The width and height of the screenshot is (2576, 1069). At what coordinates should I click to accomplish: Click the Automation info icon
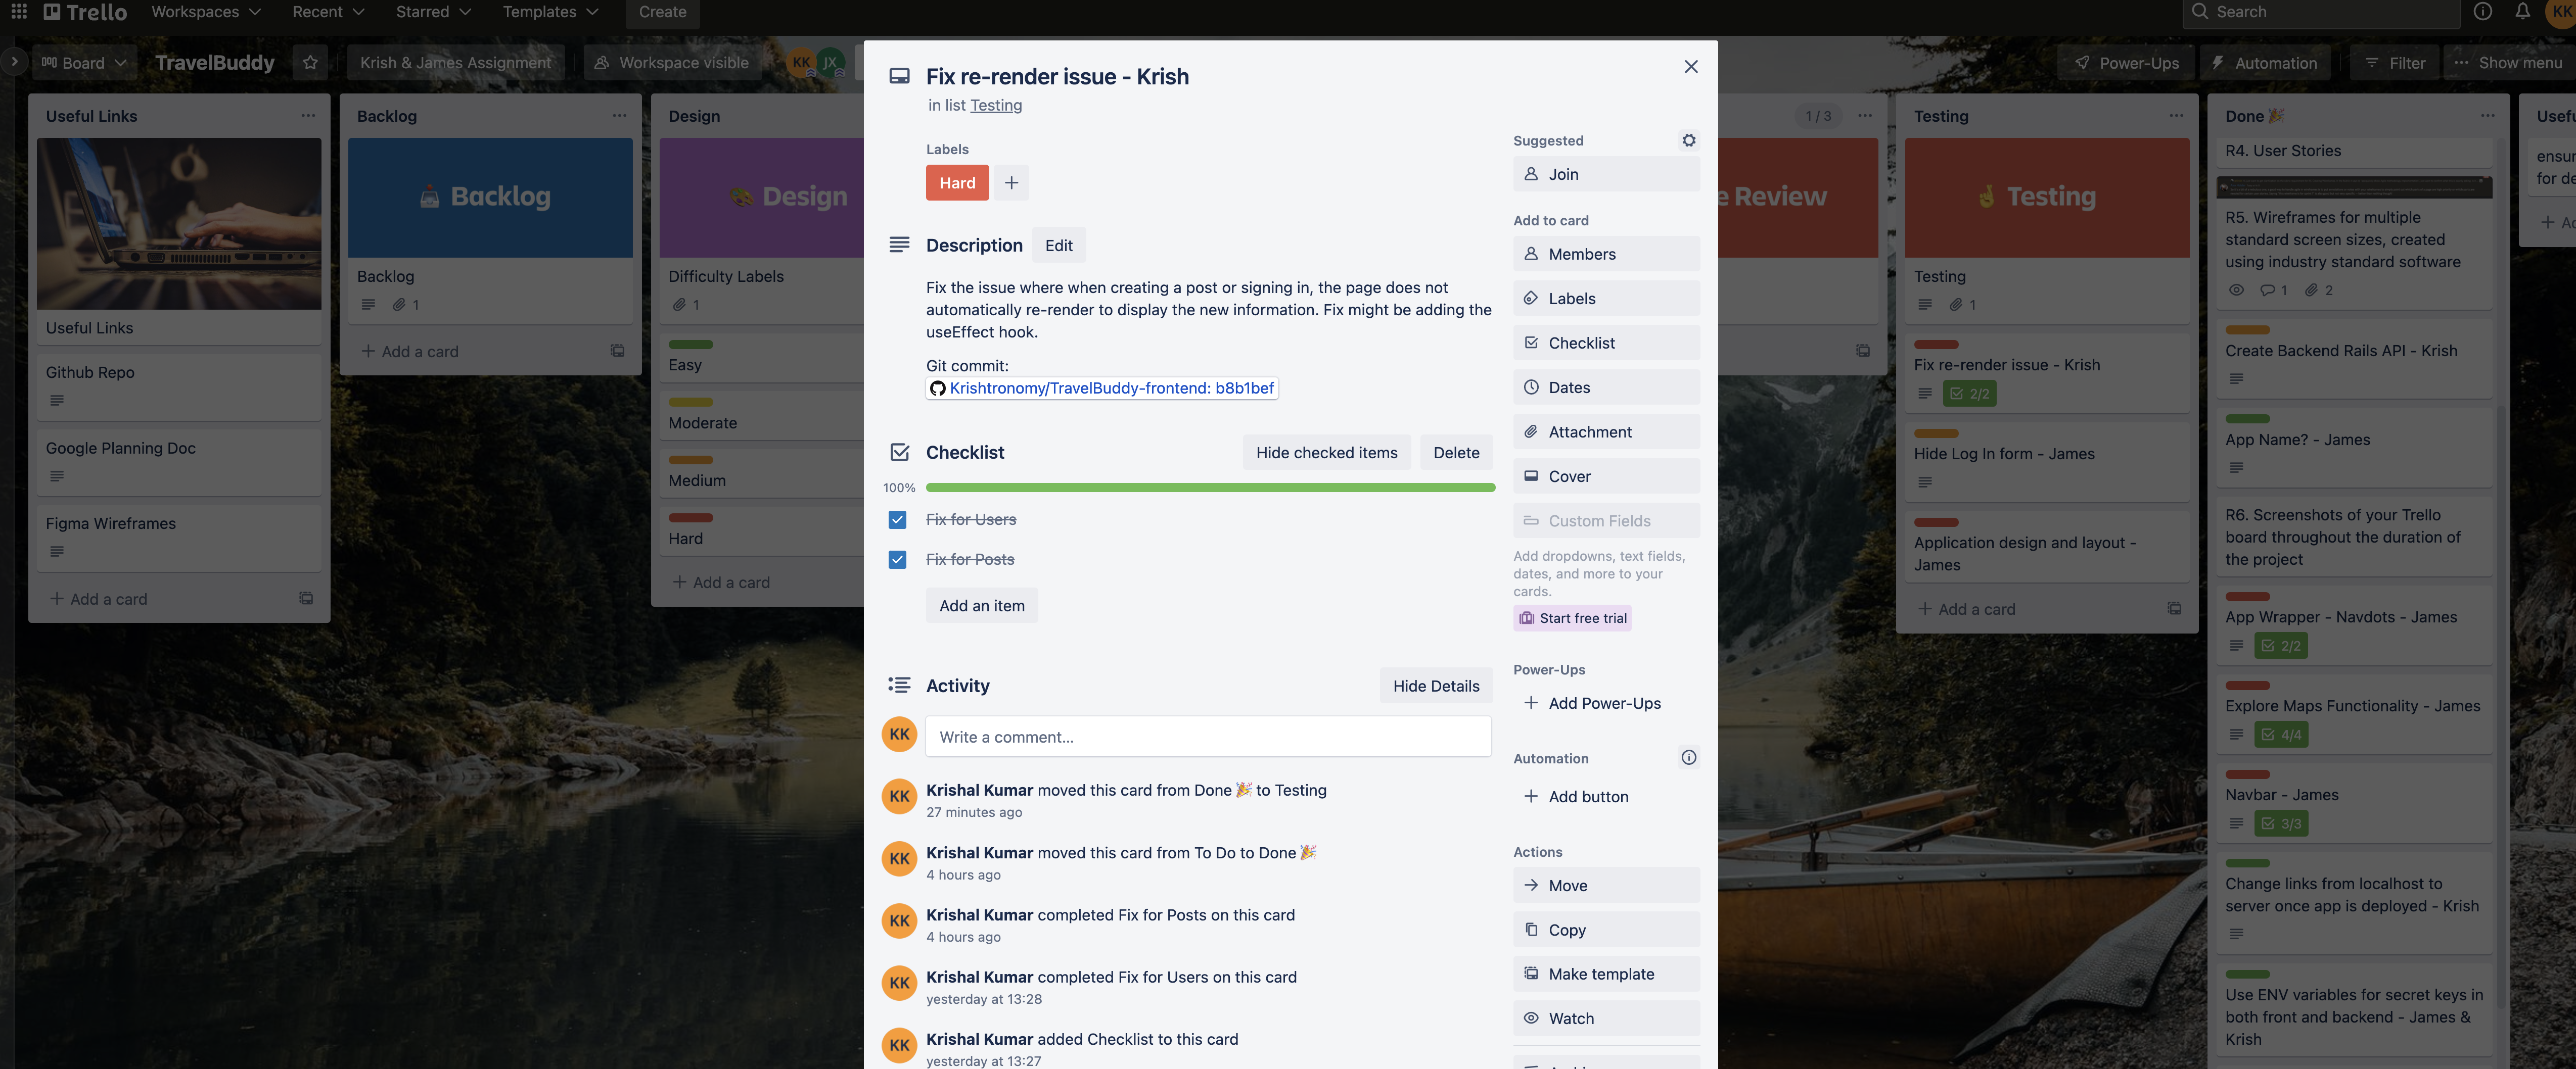(1688, 758)
